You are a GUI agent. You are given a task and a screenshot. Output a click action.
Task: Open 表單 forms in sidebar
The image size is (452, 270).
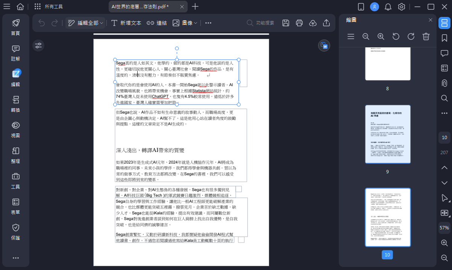coord(15,206)
